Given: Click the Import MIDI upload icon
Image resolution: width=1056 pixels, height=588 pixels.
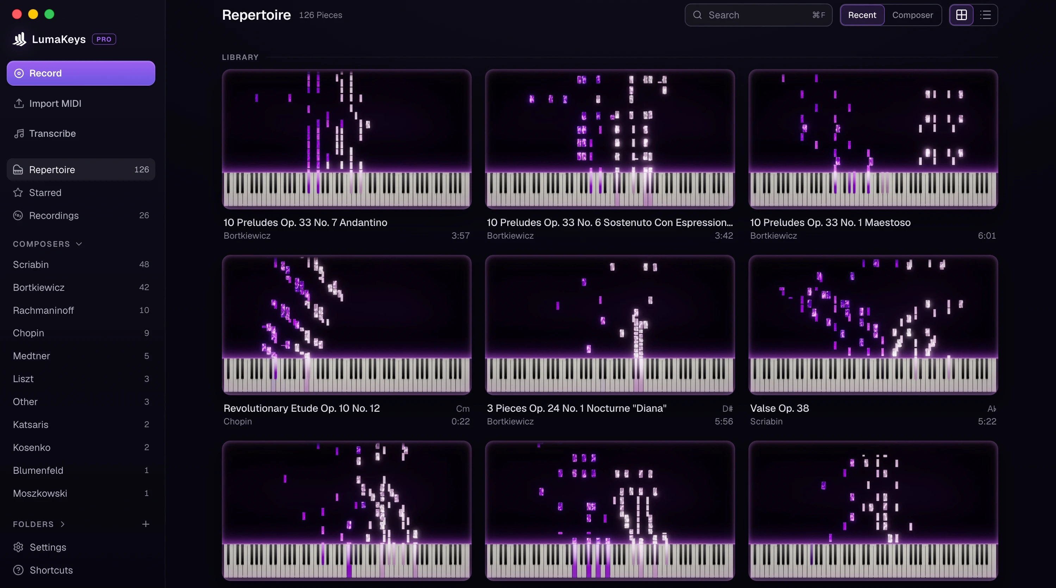Looking at the screenshot, I should [x=18, y=103].
